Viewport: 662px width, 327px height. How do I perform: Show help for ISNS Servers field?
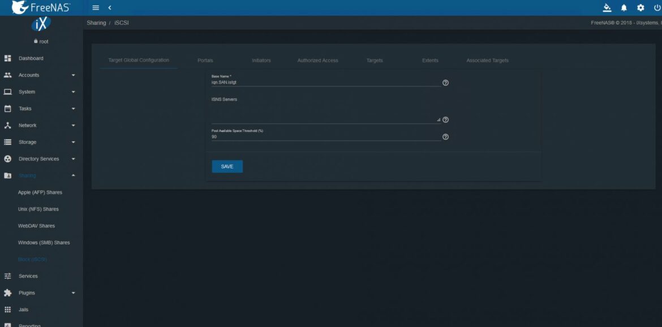[445, 120]
